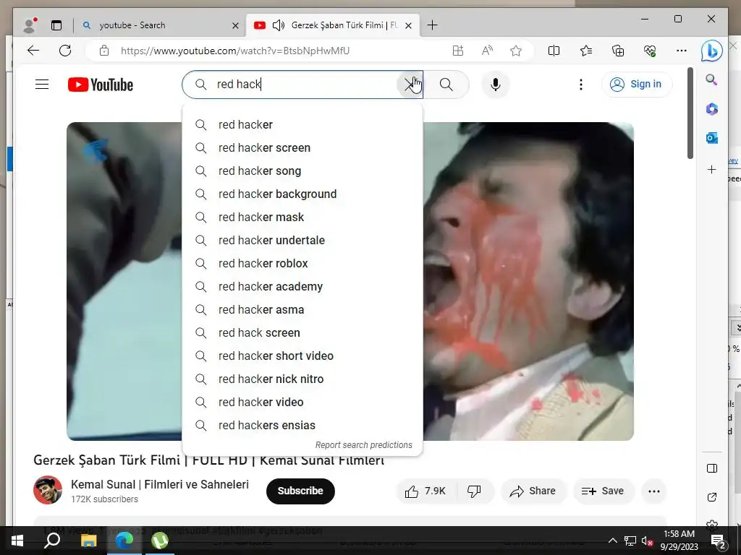Open the YouTube hamburger guide menu
The image size is (741, 555).
42,85
